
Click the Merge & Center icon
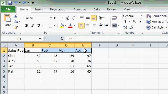pyautogui.click(x=114, y=26)
